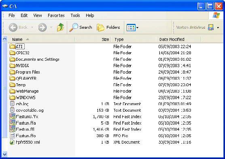Sort by the Size column header

click(x=93, y=39)
